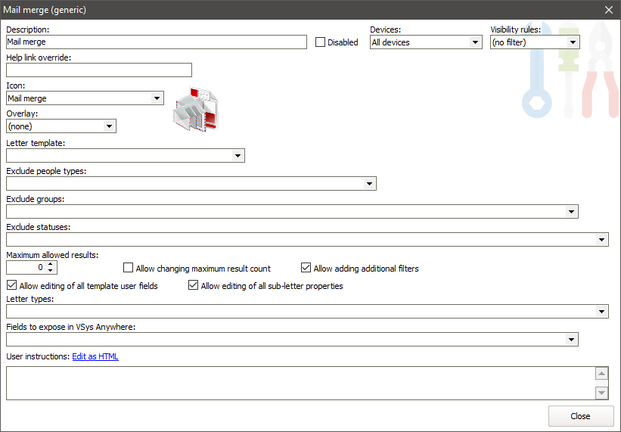
Task: Uncheck Allow adding additional filters
Action: [306, 268]
